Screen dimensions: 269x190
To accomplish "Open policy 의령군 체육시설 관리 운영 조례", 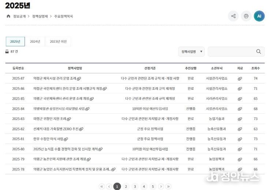I will click(55, 78).
